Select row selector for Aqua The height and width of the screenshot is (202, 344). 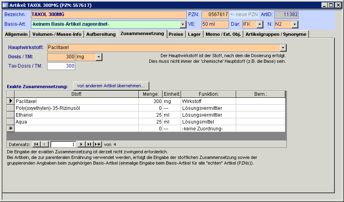10,122
